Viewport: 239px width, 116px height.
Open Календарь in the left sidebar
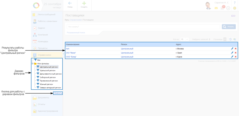pos(43,41)
